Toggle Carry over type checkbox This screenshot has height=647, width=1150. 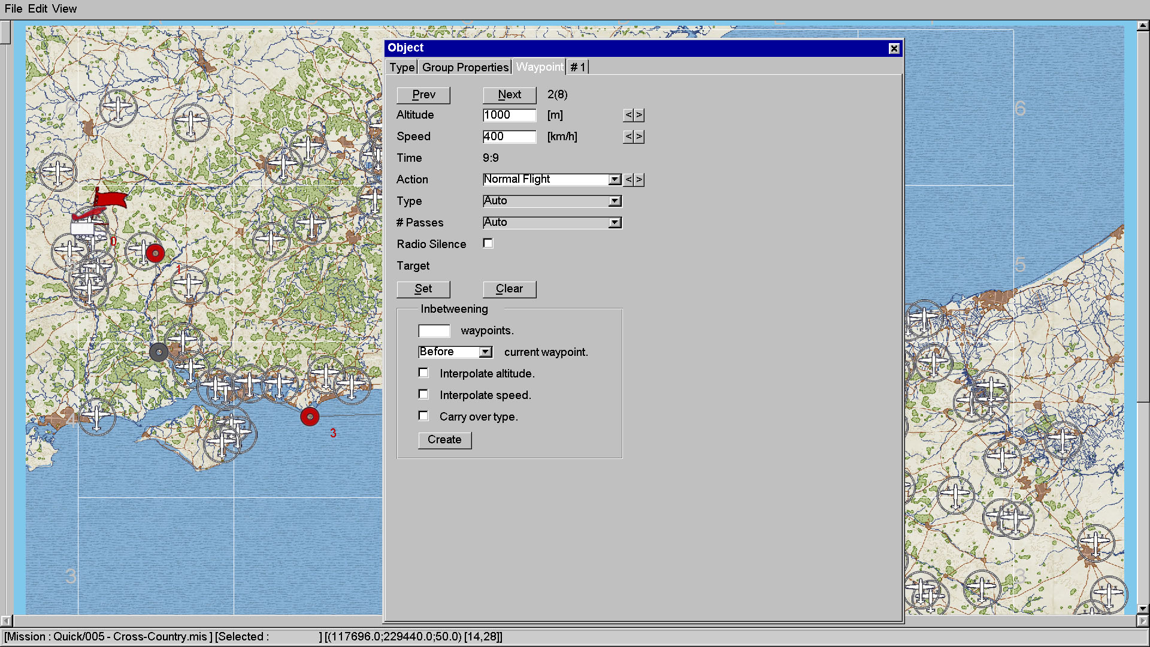click(x=423, y=416)
